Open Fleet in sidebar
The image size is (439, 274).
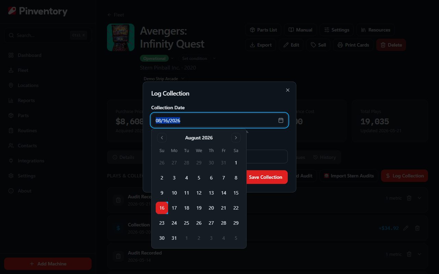pyautogui.click(x=48, y=70)
